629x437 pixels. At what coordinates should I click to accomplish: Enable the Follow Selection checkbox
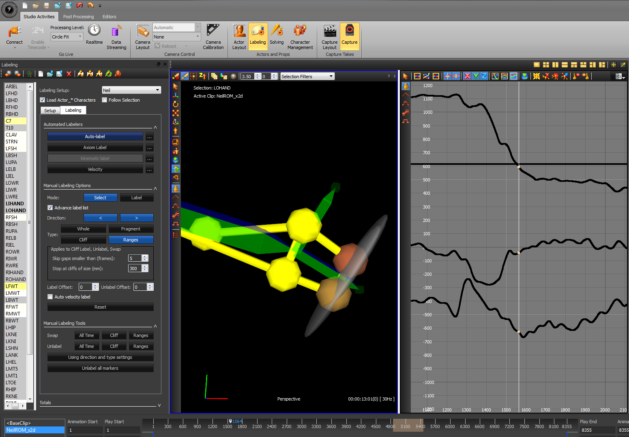pyautogui.click(x=105, y=100)
